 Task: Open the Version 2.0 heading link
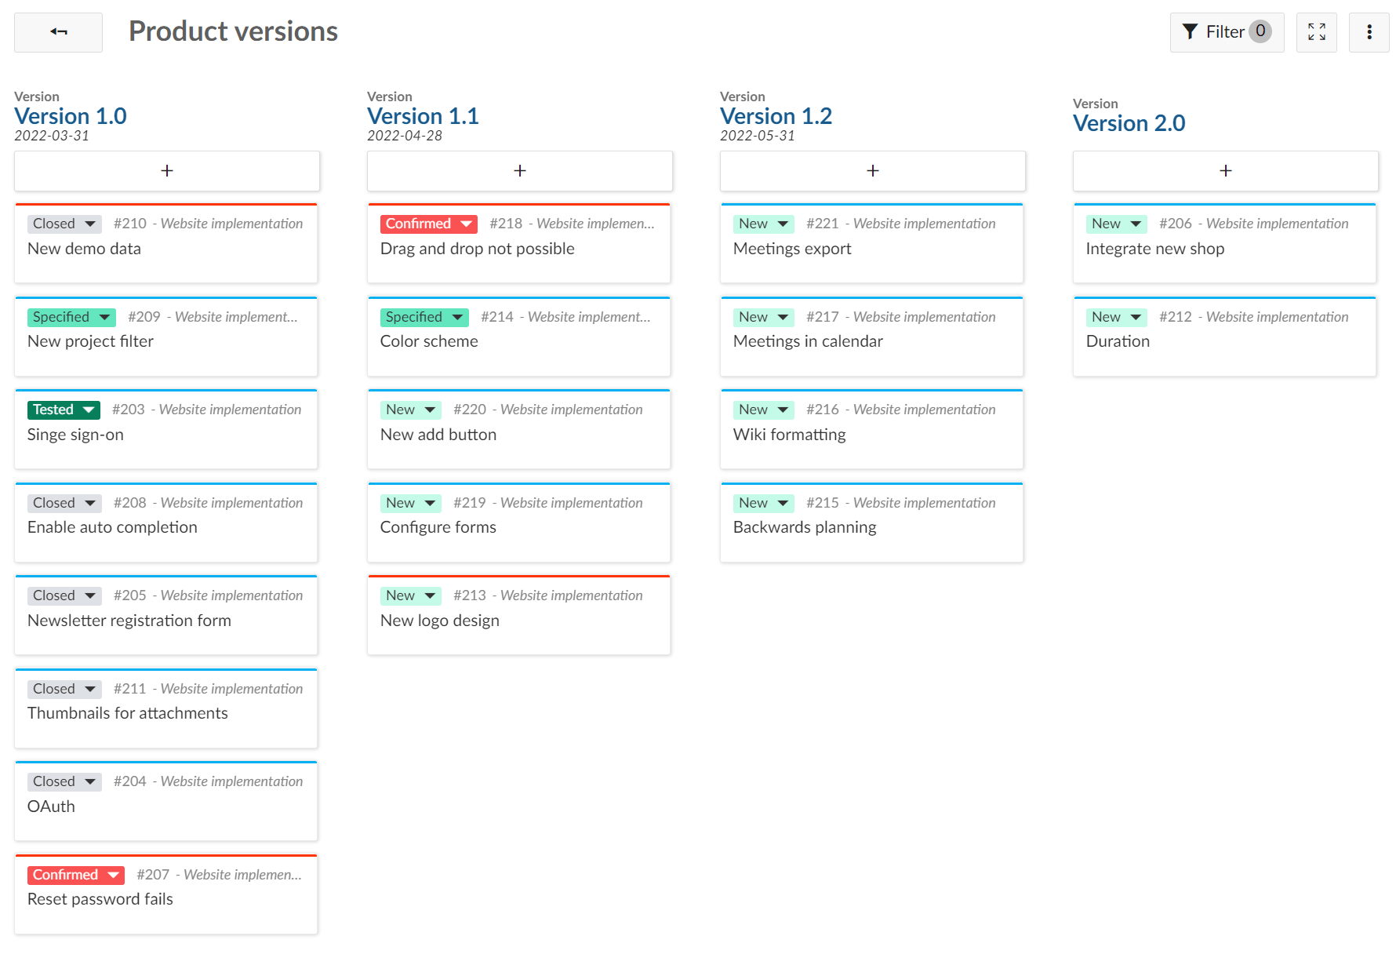point(1129,123)
